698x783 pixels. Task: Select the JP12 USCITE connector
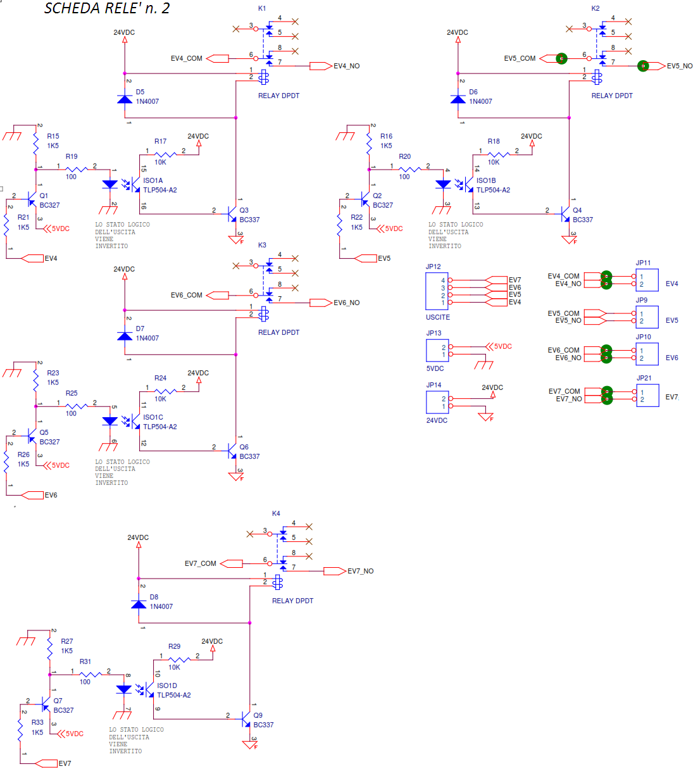tap(437, 291)
